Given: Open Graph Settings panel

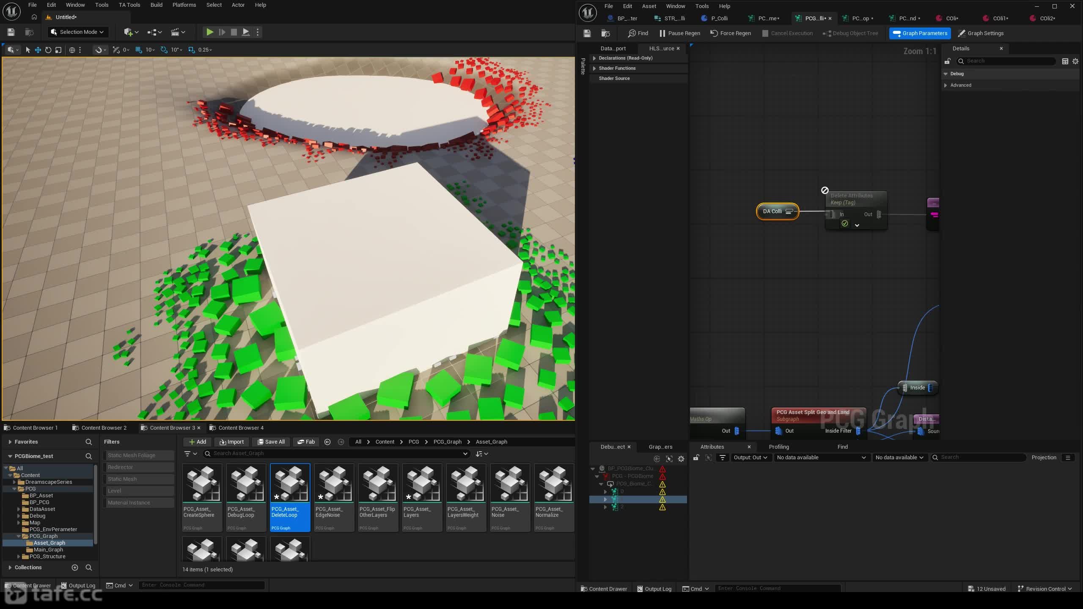Looking at the screenshot, I should 981,33.
